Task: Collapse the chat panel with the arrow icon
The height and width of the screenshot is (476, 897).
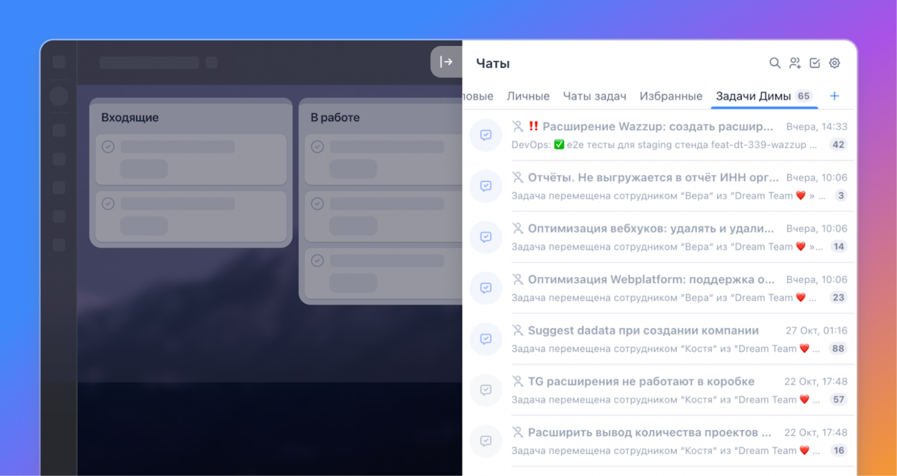Action: click(448, 62)
